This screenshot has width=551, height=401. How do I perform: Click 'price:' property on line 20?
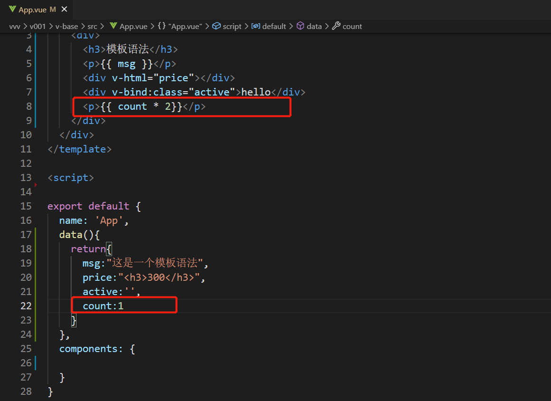[x=100, y=277]
